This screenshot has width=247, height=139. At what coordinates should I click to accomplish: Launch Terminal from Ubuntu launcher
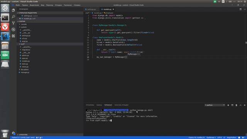click(5, 17)
